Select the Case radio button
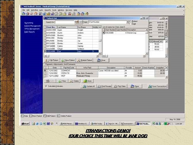 click(130, 24)
